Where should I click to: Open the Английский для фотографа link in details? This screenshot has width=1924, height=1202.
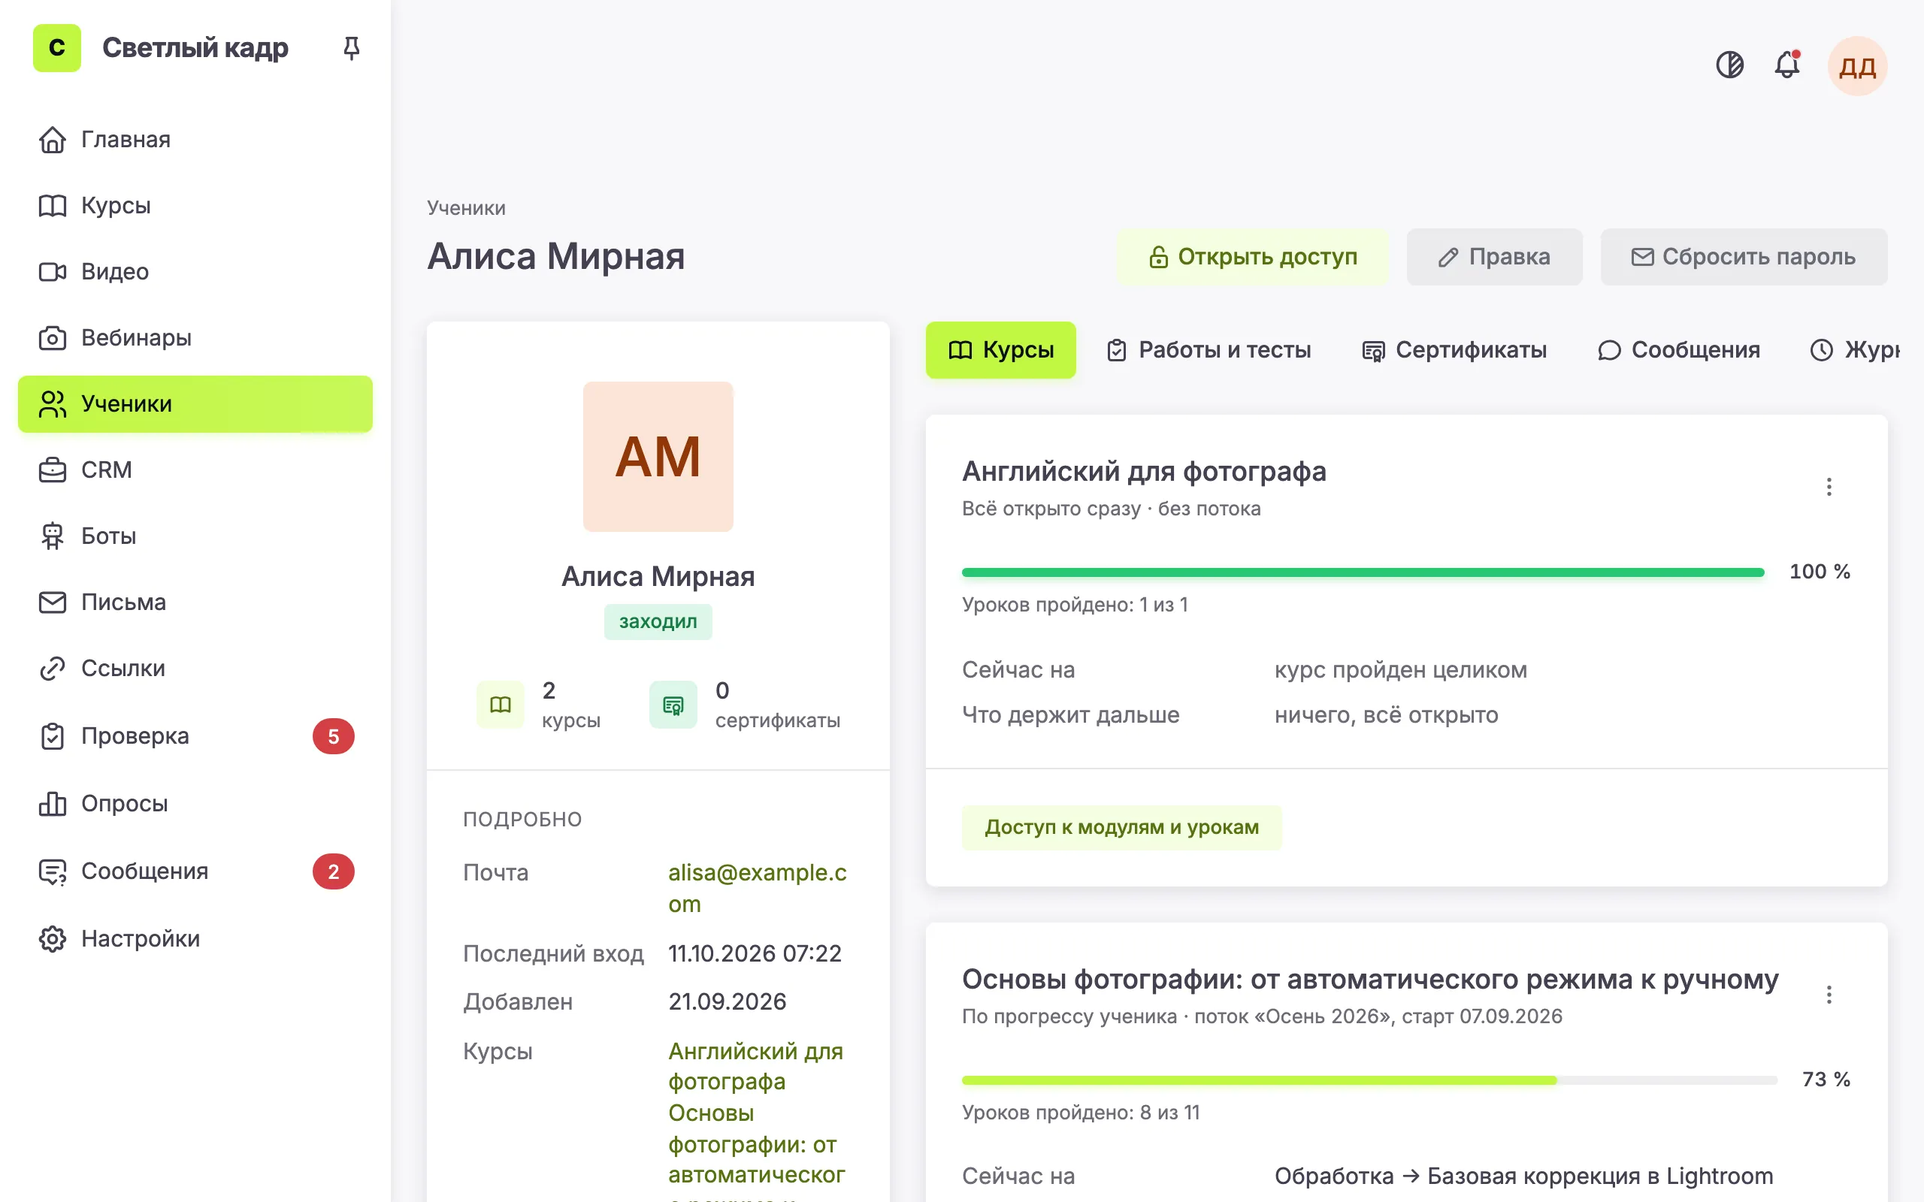pos(755,1066)
